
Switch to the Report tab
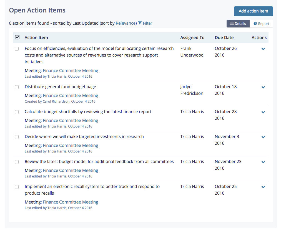coord(261,24)
